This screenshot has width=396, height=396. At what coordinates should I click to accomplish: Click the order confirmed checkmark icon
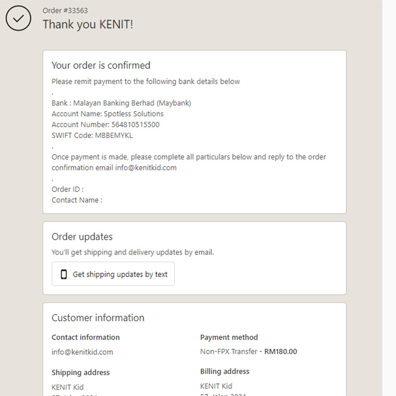click(x=18, y=18)
